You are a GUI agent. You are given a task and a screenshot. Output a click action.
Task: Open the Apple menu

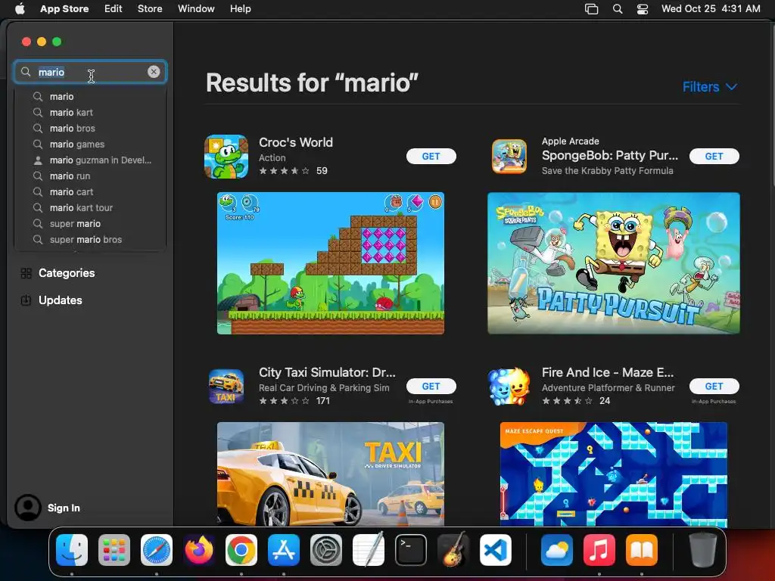(20, 9)
